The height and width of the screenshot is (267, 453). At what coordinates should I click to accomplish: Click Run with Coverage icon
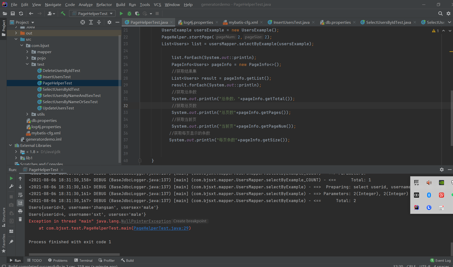(137, 13)
